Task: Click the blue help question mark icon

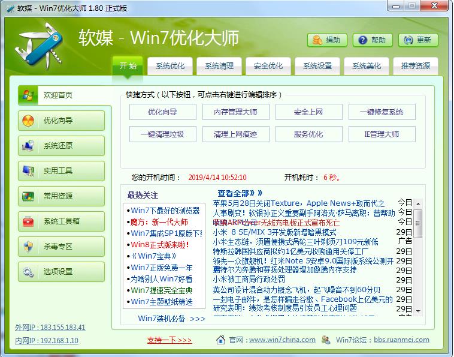Action: [x=362, y=40]
